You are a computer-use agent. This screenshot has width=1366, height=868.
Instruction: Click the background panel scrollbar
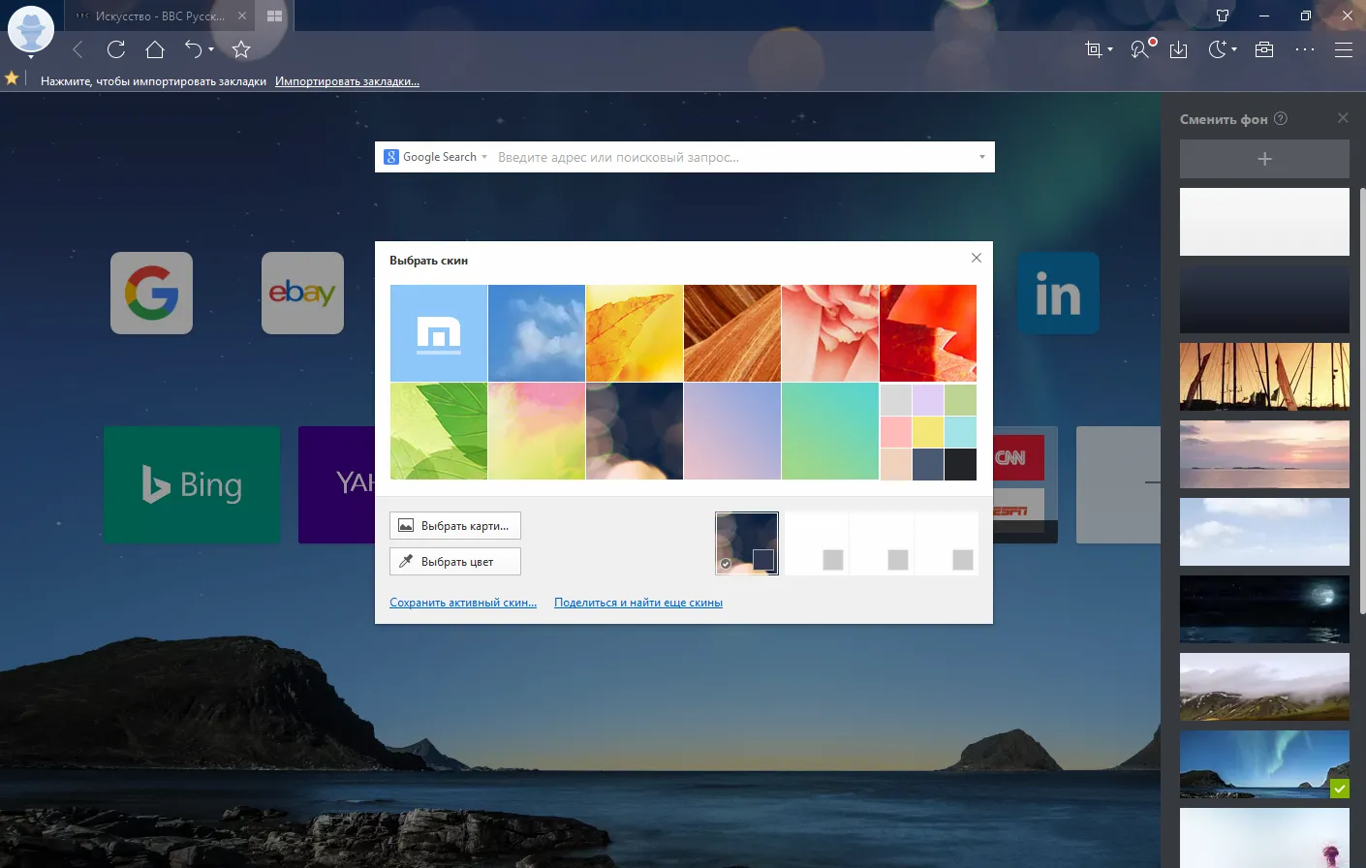coord(1362,401)
